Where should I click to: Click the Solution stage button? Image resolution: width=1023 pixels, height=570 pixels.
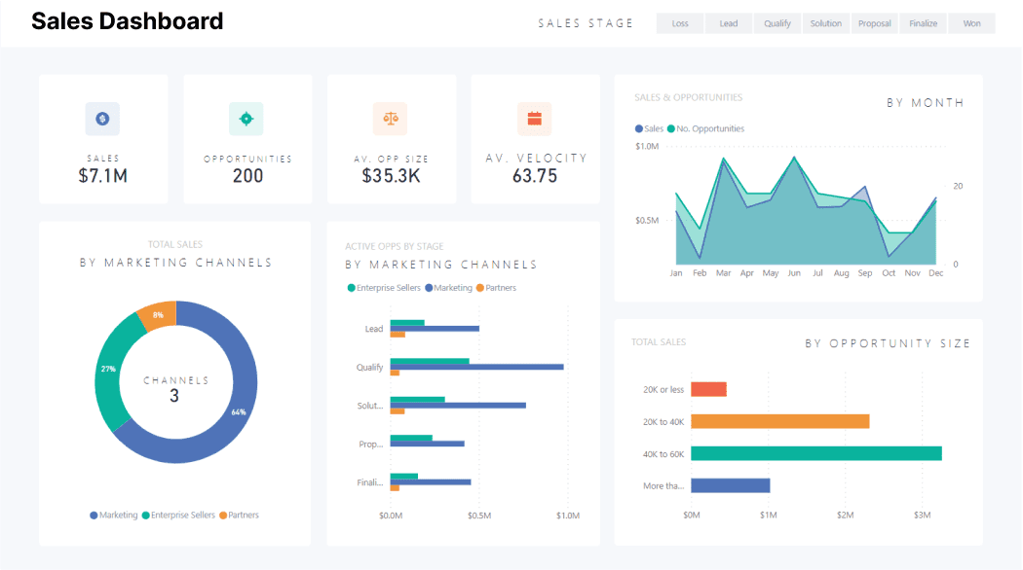pos(825,22)
